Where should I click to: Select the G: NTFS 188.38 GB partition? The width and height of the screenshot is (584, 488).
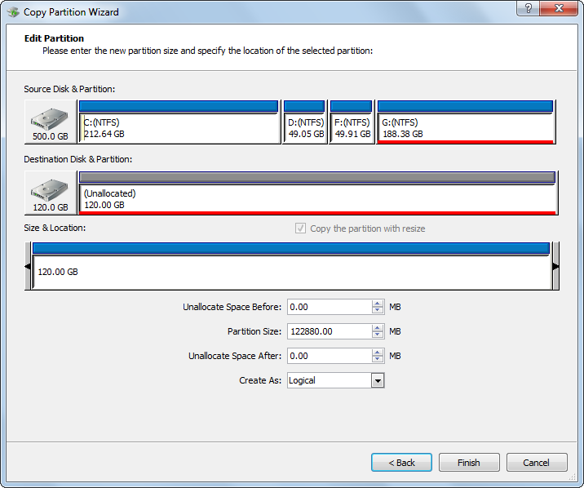tap(466, 122)
